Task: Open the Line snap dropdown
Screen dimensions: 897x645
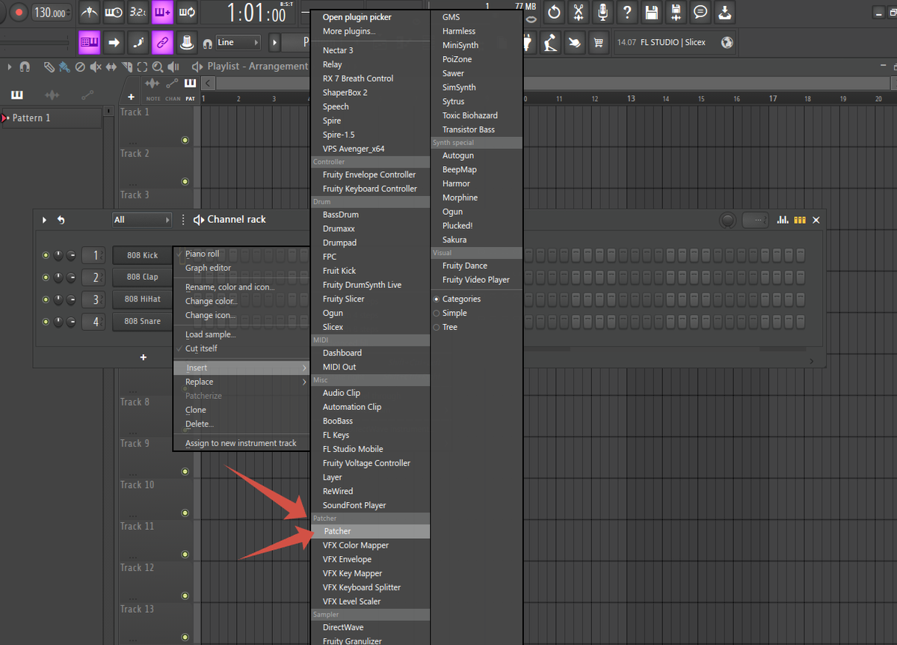Action: [238, 43]
